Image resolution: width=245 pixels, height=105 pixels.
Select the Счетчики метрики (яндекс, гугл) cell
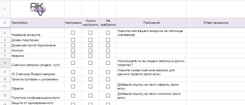(37, 63)
